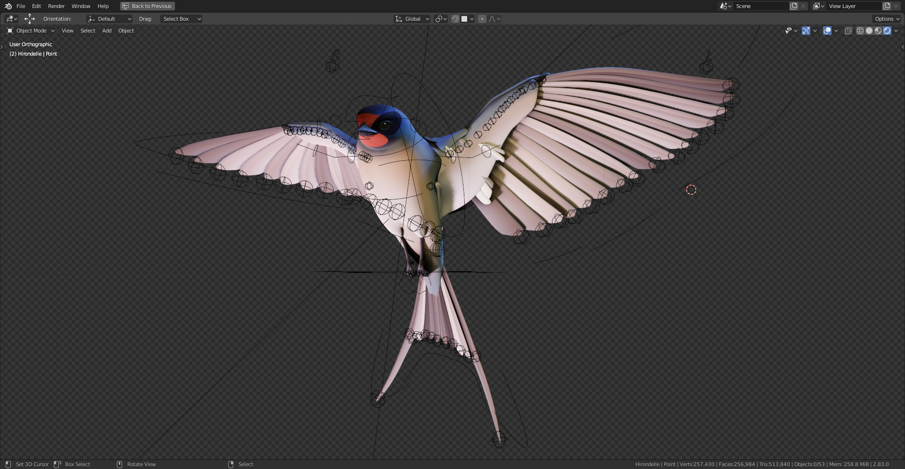Open the Orientation Default dropdown
The height and width of the screenshot is (469, 905).
pos(109,19)
